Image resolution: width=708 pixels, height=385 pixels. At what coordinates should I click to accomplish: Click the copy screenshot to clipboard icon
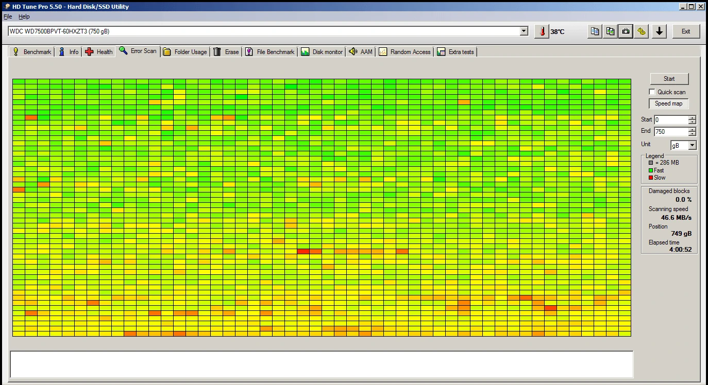(x=610, y=31)
